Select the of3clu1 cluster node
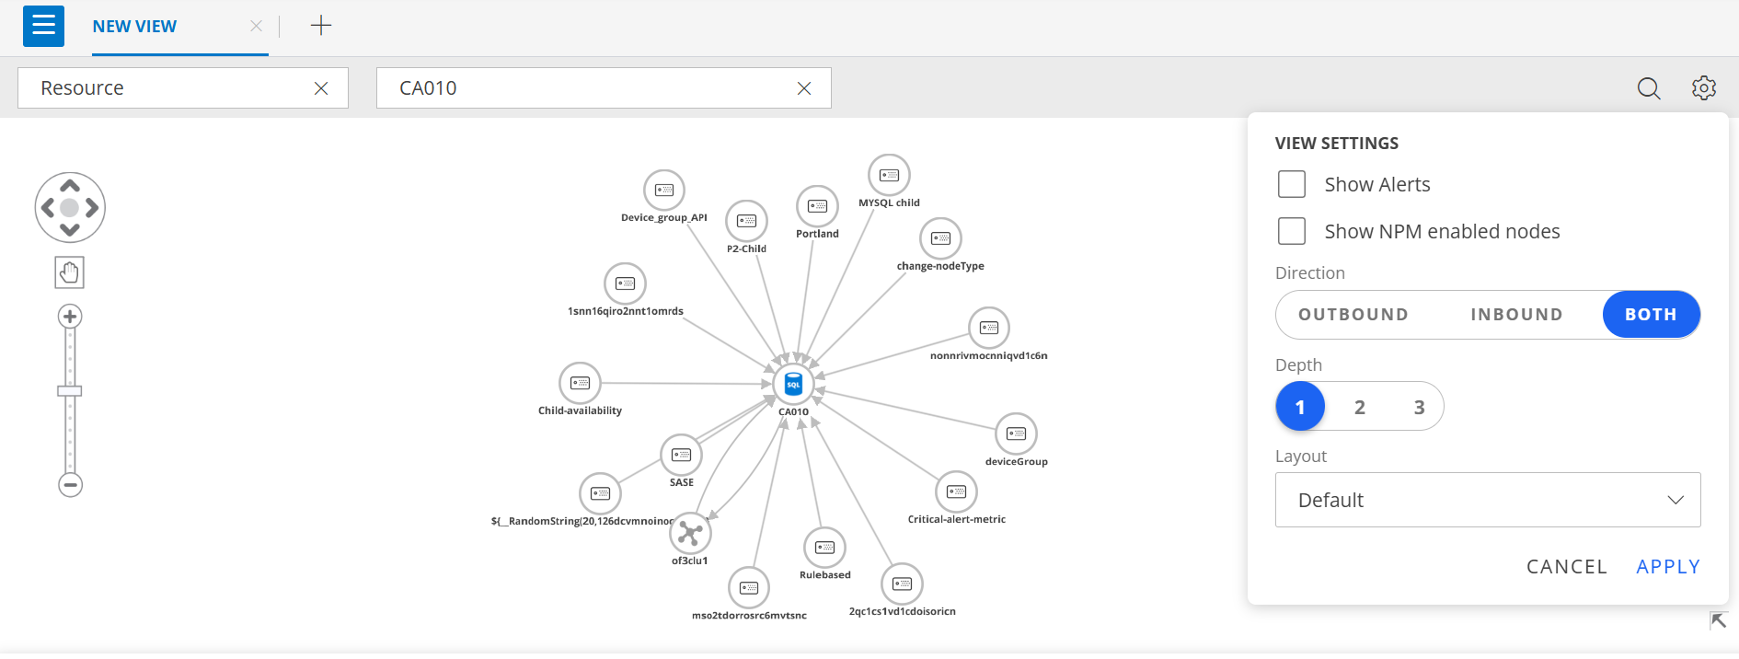Viewport: 1739px width, 659px height. click(690, 533)
